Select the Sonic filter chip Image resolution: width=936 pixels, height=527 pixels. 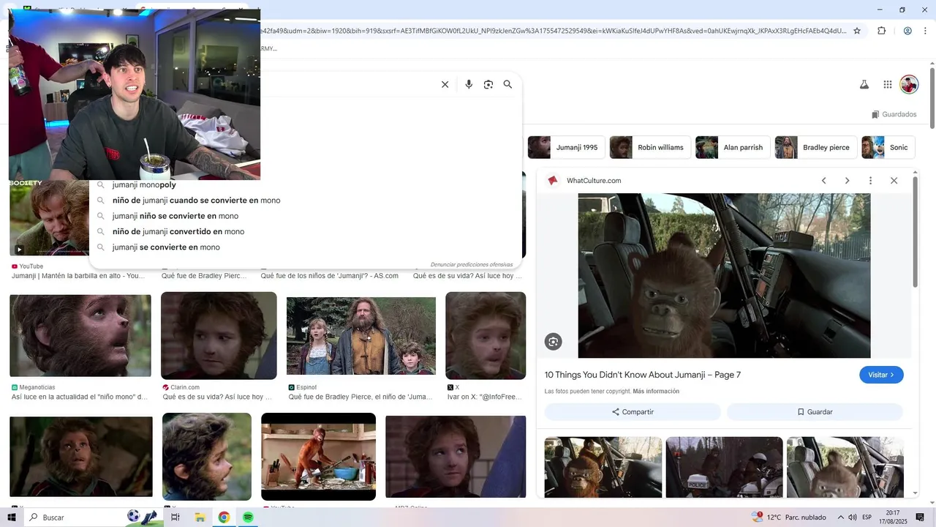pyautogui.click(x=888, y=147)
